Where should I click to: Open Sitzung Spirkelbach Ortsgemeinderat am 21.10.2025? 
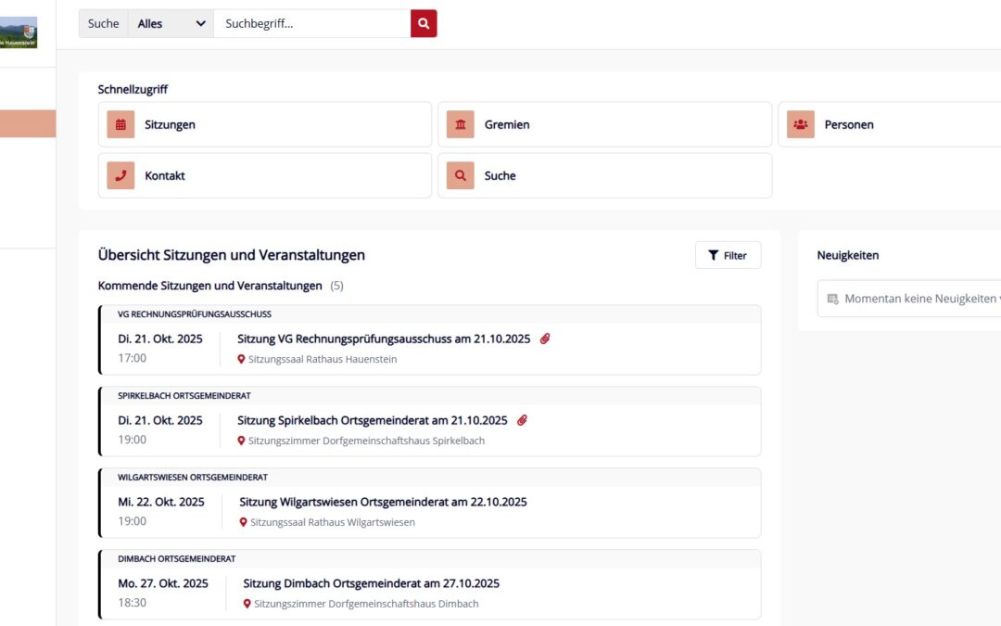(x=373, y=421)
